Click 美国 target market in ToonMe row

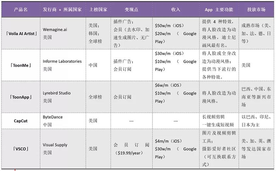pos(246,65)
